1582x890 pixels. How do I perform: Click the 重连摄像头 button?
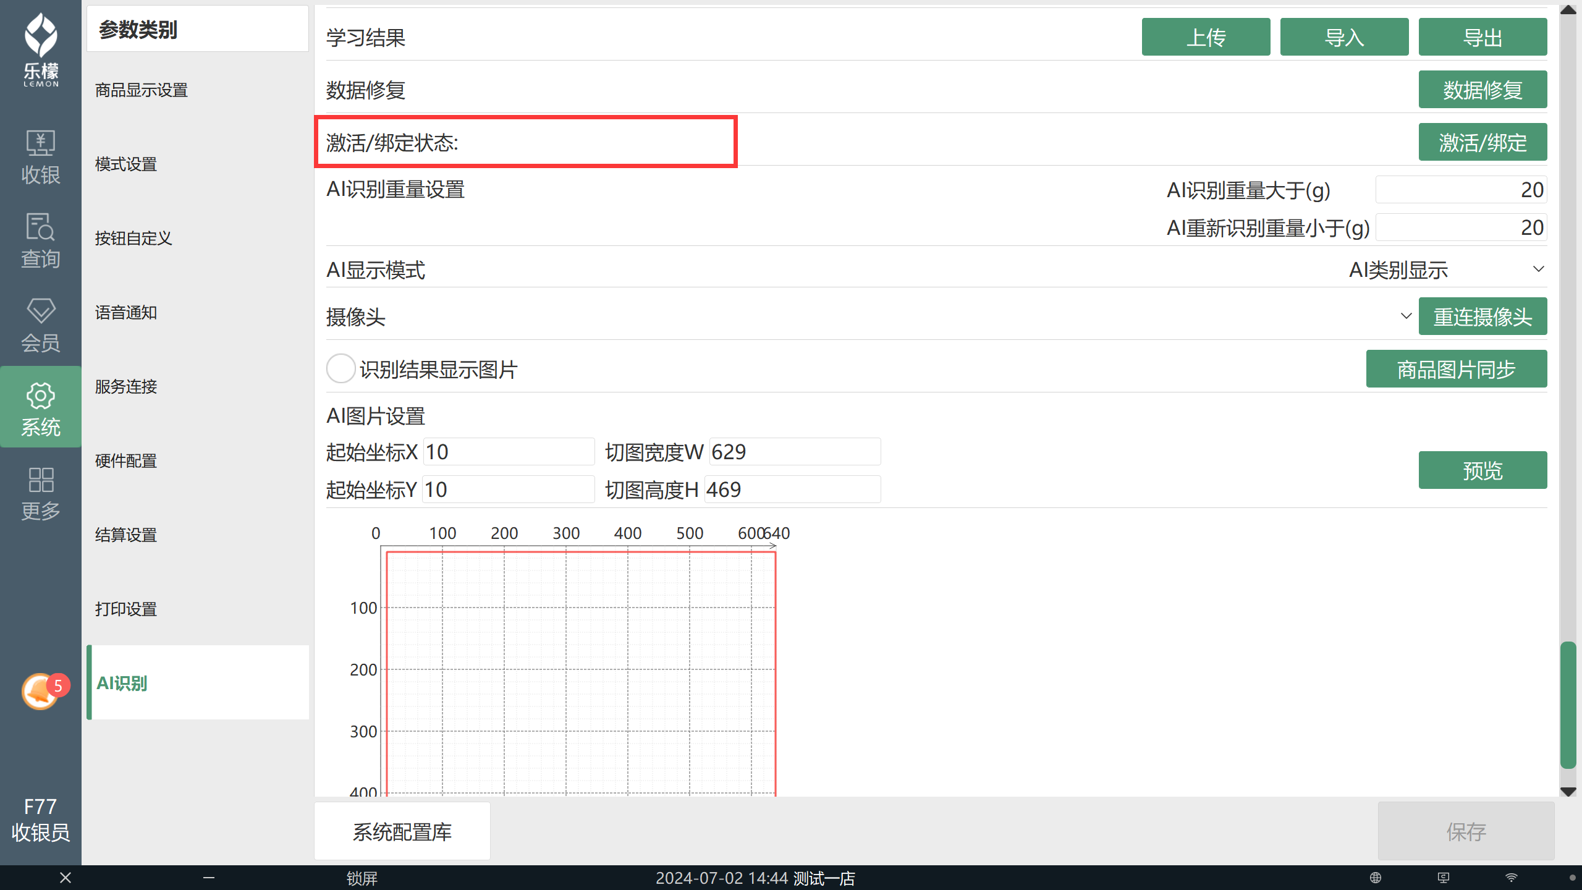pos(1483,316)
